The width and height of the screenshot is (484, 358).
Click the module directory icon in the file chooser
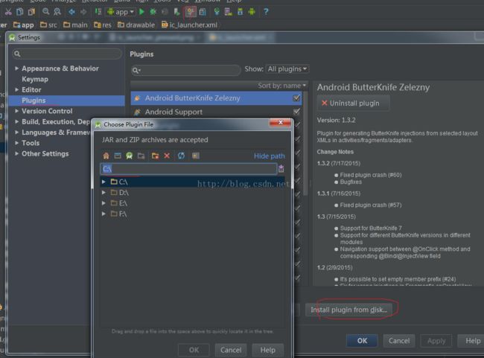pyautogui.click(x=141, y=156)
